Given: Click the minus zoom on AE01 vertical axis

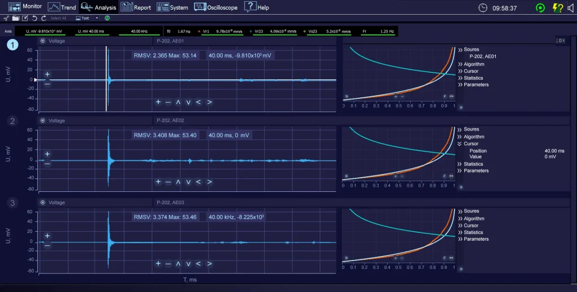Looking at the screenshot, I should pos(47,84).
